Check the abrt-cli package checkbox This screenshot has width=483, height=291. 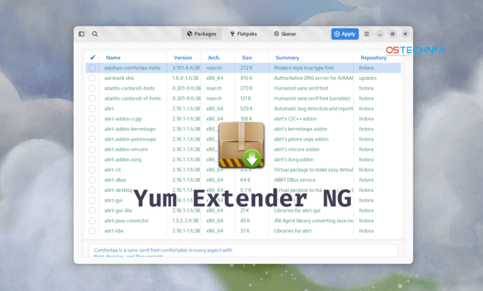(92, 170)
